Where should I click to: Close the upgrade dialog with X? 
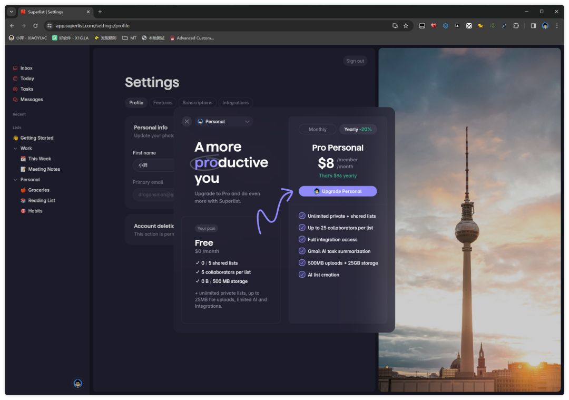coord(187,122)
